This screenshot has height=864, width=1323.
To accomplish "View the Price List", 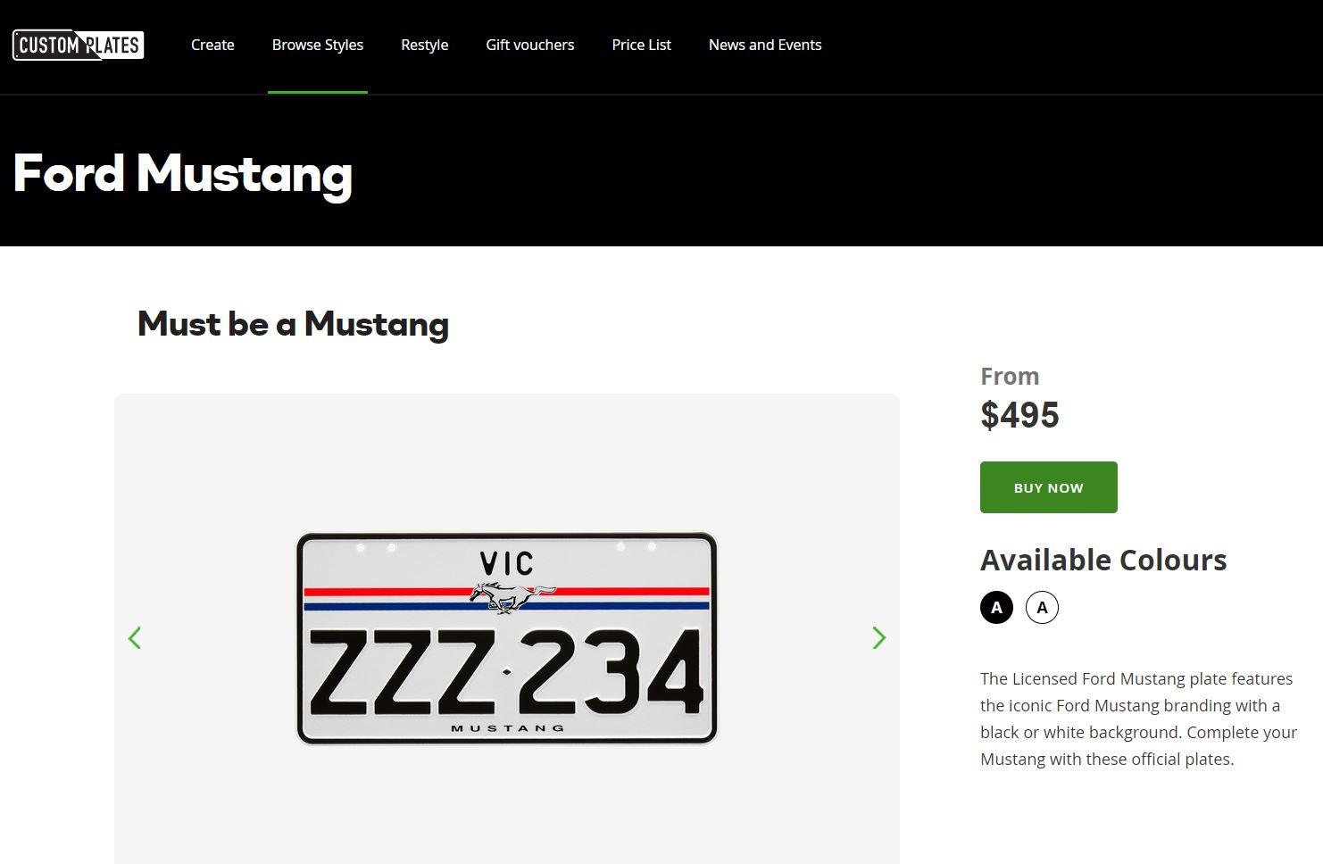I will click(x=642, y=45).
